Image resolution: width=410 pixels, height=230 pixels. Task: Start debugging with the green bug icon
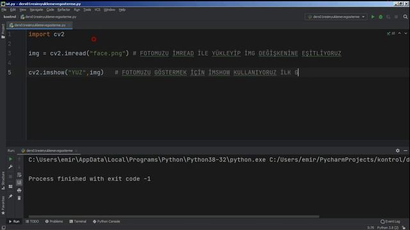tap(381, 17)
